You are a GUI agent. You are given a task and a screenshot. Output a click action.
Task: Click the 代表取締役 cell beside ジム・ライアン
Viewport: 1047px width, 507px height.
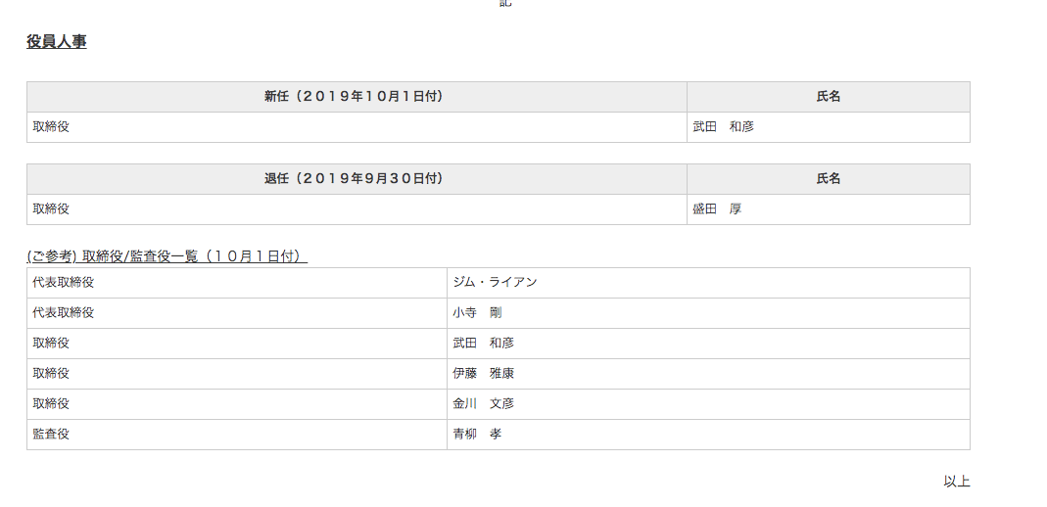[64, 283]
